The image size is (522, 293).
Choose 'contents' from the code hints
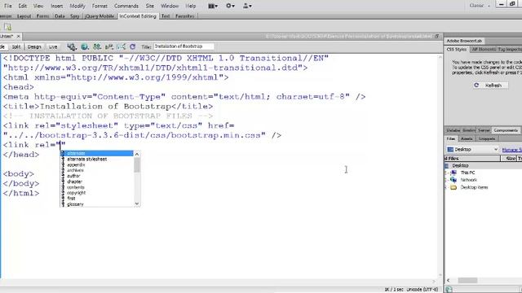coord(97,187)
